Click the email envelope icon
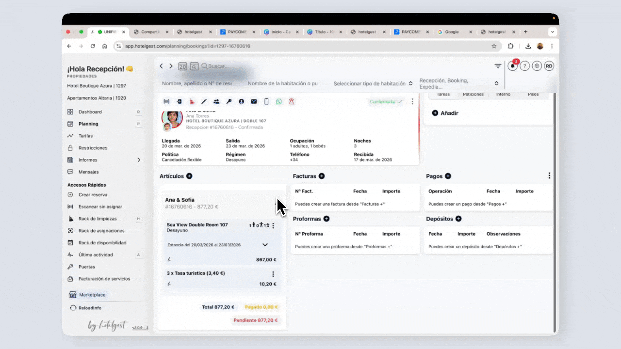This screenshot has width=621, height=349. click(254, 102)
